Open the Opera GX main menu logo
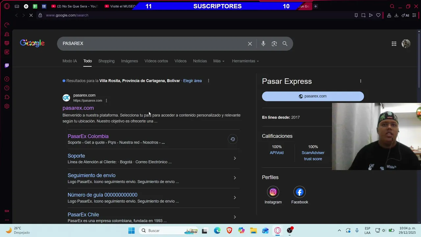Screen dimensions: 421x237 pos(7,6)
